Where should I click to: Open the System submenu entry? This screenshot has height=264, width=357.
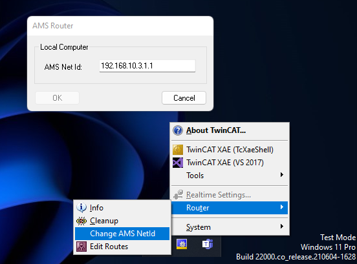pyautogui.click(x=230, y=227)
